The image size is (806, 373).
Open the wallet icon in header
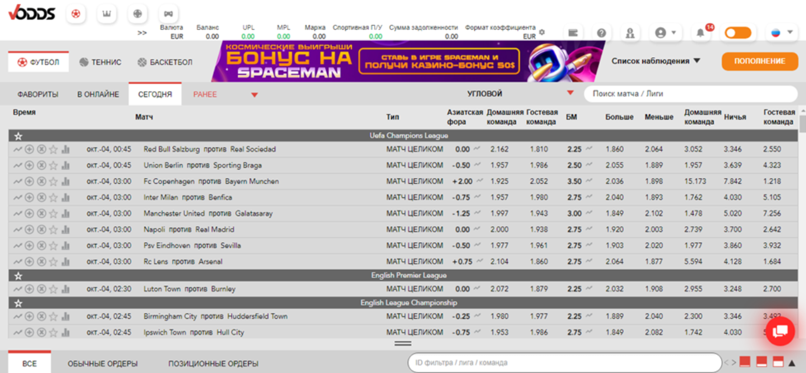[573, 33]
